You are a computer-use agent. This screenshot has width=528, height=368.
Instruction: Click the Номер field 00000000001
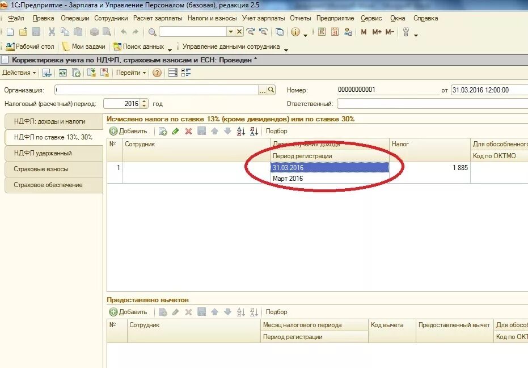388,90
